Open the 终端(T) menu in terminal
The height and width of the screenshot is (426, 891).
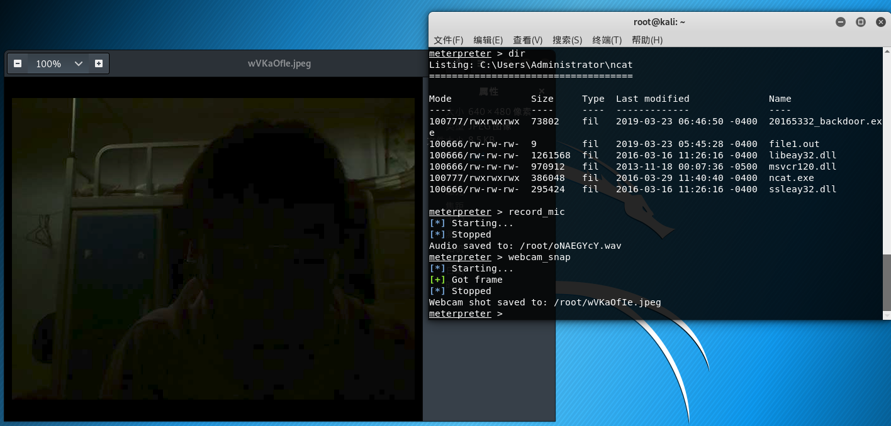click(607, 40)
